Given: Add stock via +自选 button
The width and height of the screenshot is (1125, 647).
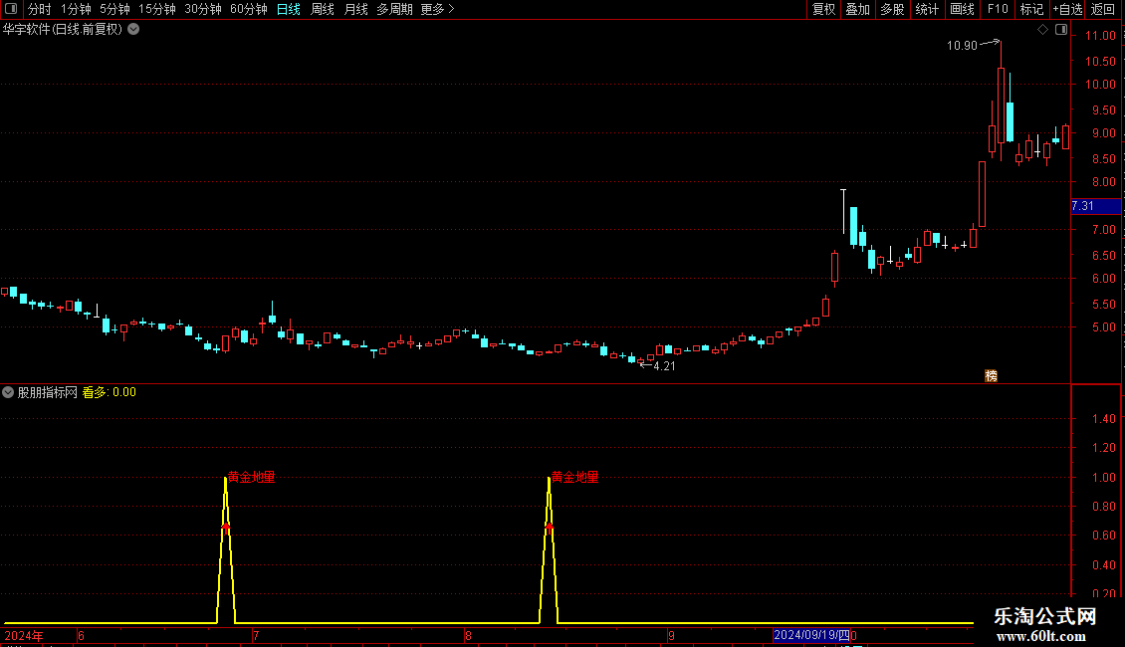Looking at the screenshot, I should pos(1067,9).
